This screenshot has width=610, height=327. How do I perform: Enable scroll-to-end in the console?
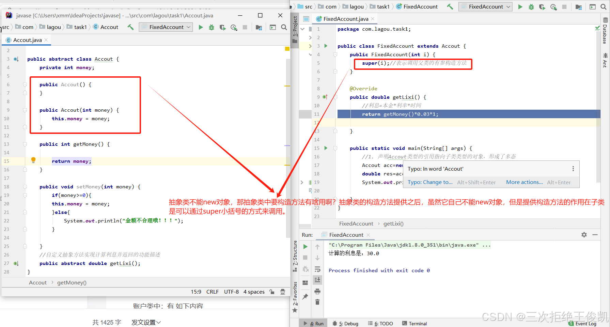click(317, 280)
